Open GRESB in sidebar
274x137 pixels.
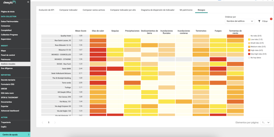point(4,89)
